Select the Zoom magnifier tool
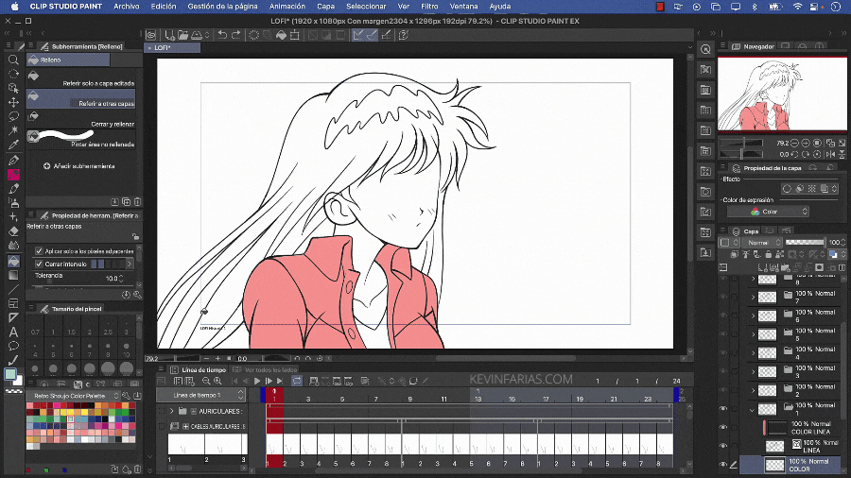Image resolution: width=851 pixels, height=478 pixels. coord(13,59)
